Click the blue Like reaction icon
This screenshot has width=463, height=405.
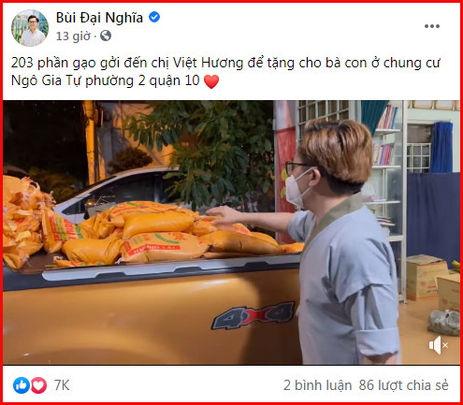tap(22, 385)
